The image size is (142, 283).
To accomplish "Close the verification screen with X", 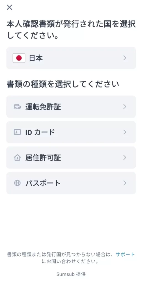I will click(9, 7).
